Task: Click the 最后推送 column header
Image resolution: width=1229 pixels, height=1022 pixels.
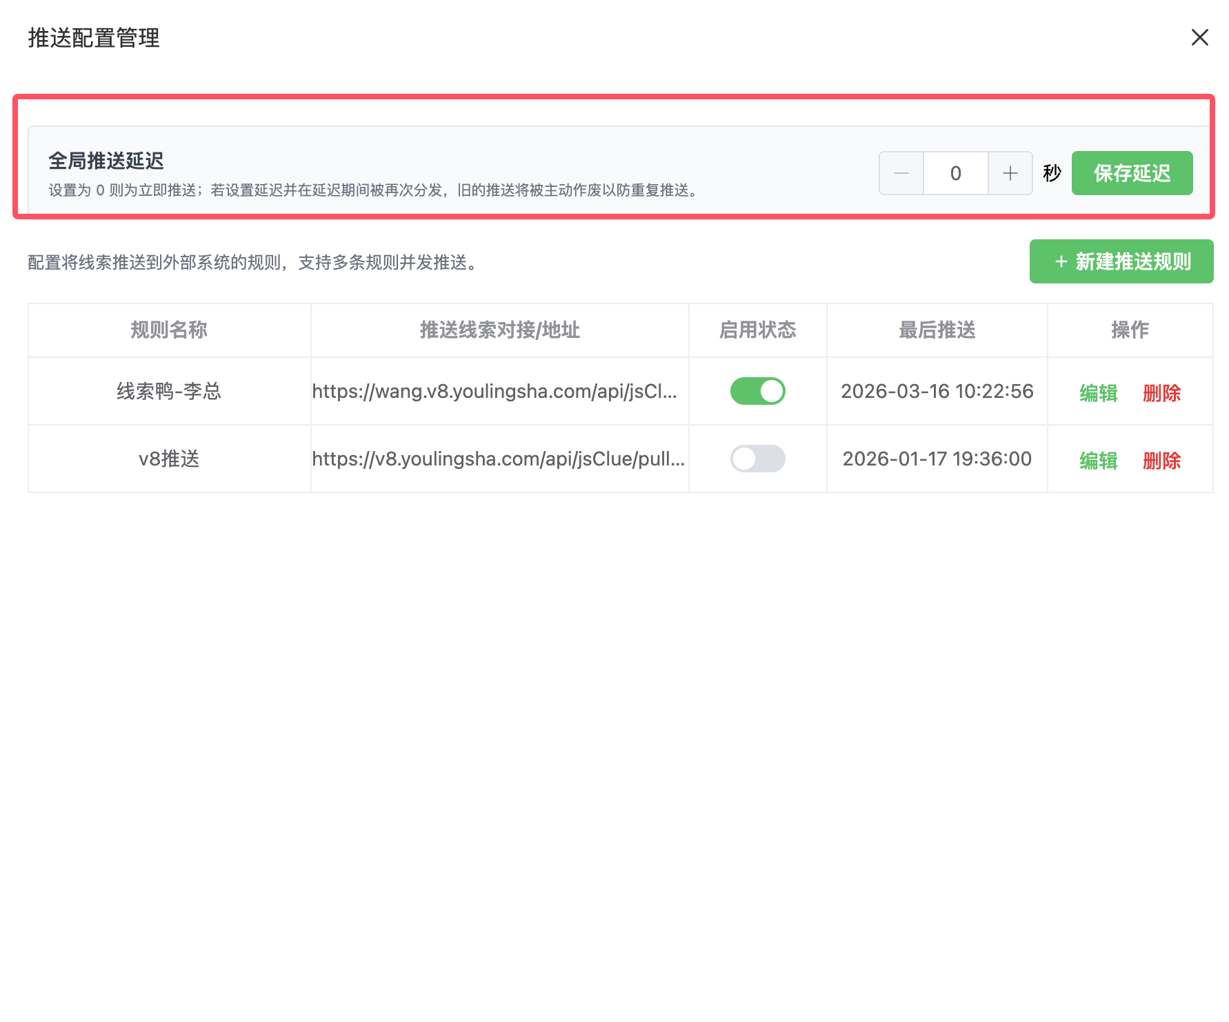Action: click(937, 330)
